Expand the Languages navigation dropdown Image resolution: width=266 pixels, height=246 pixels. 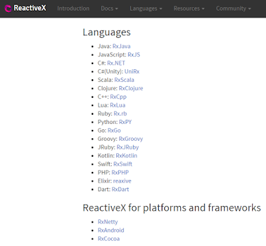pos(146,9)
